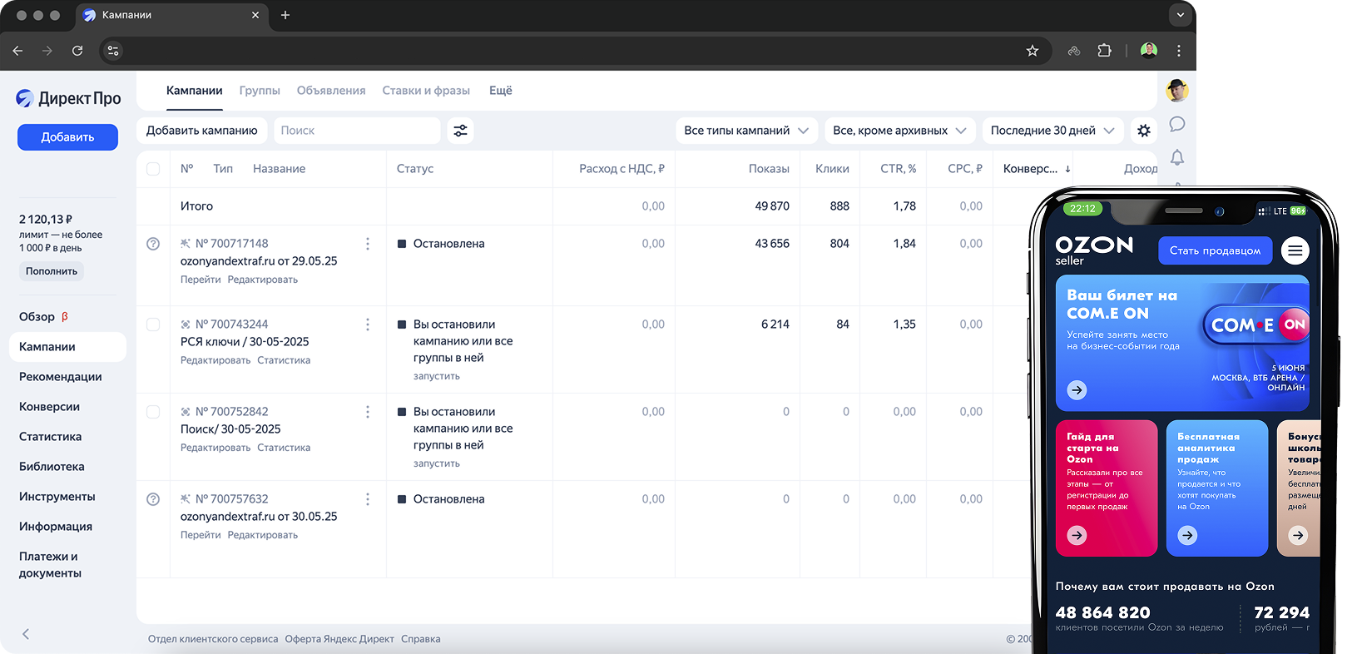The height and width of the screenshot is (654, 1347).
Task: Open hamburger menu on Ozon seller phone screen
Action: point(1295,250)
